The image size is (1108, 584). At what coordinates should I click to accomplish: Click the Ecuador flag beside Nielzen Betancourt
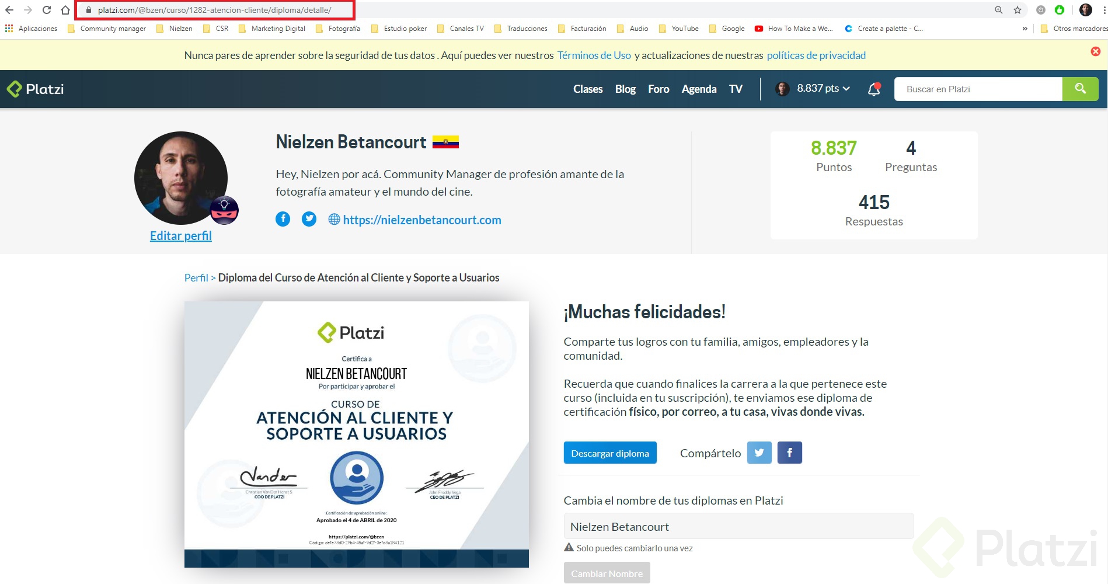click(446, 141)
